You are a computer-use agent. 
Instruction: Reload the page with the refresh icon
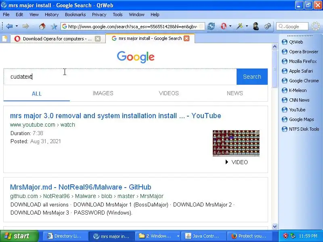pos(211,26)
